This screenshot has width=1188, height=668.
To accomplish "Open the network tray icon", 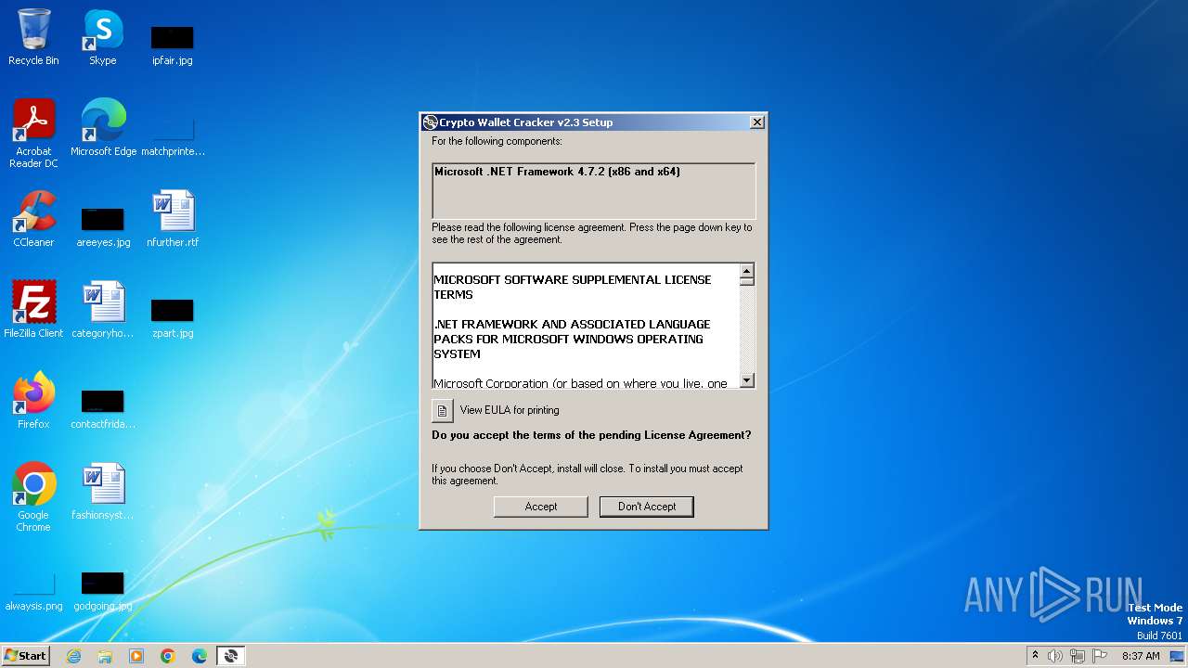I will tap(1078, 656).
